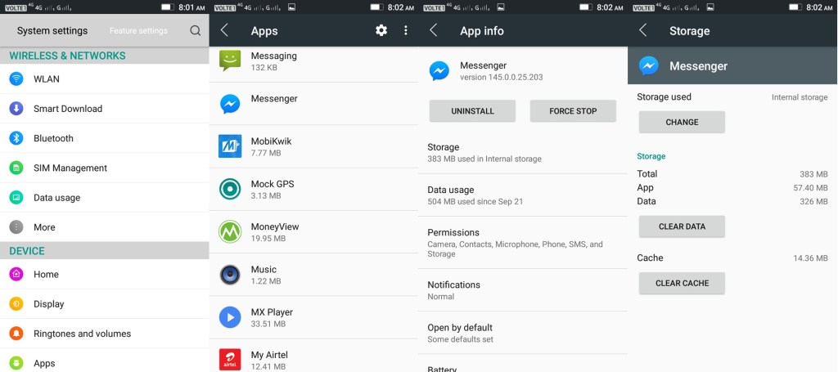The image size is (838, 372).
Task: Select the Smart Download label
Action: tap(68, 109)
